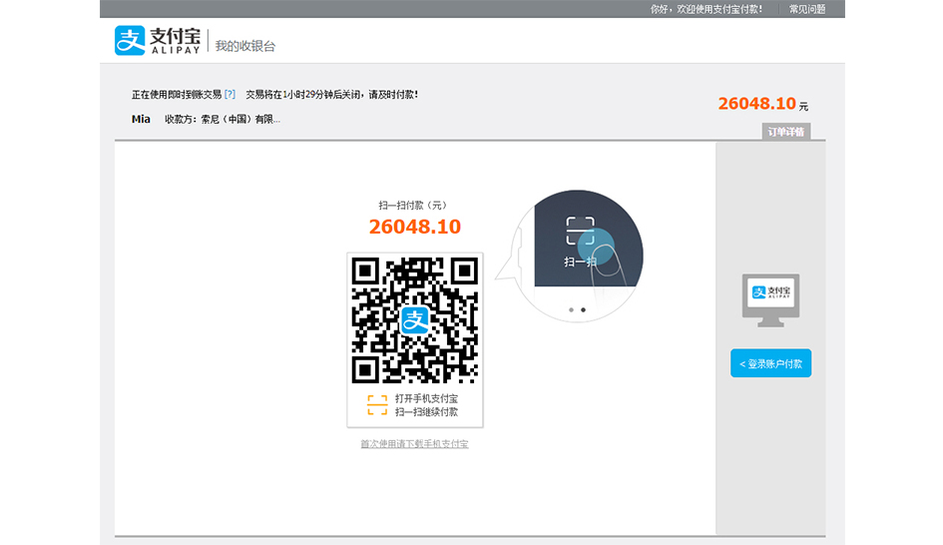Click the name Mia
943x545 pixels.
pos(141,119)
